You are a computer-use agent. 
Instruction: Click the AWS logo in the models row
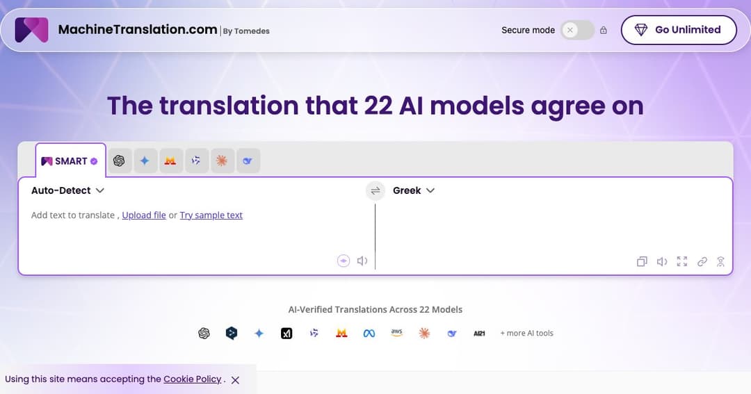396,333
